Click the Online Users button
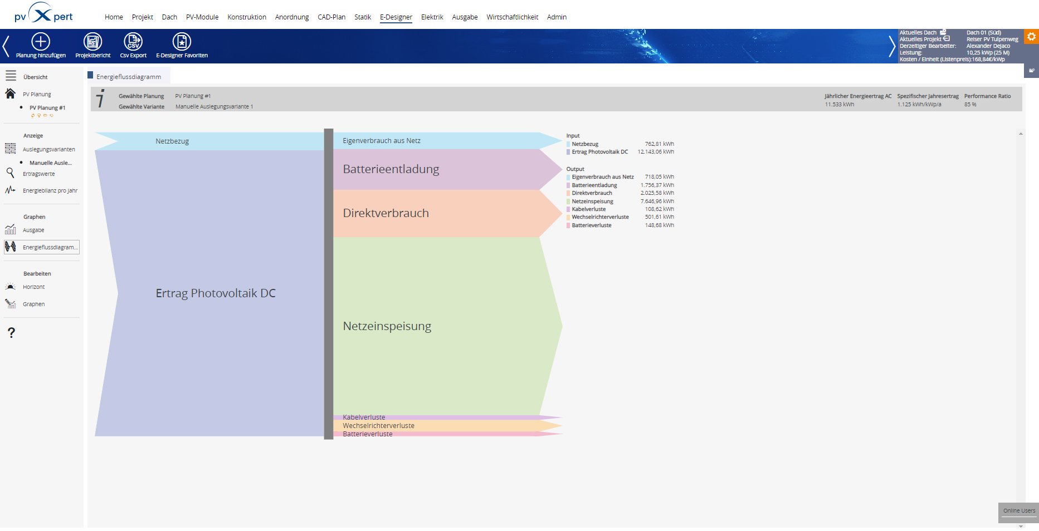1039x531 pixels. click(1019, 510)
